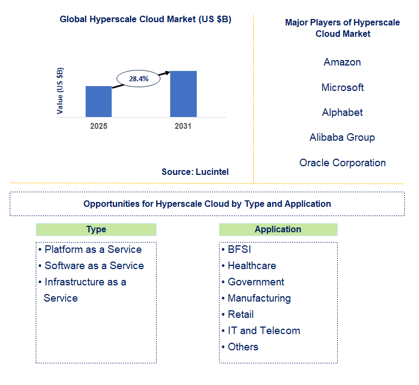The image size is (419, 385).
Task: Click the chart title 'Global Hyperscale Cloud Market (US $B)'
Action: [145, 19]
